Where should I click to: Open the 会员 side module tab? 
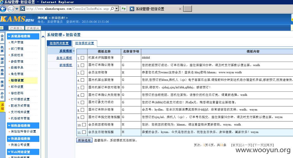click(x=2, y=38)
